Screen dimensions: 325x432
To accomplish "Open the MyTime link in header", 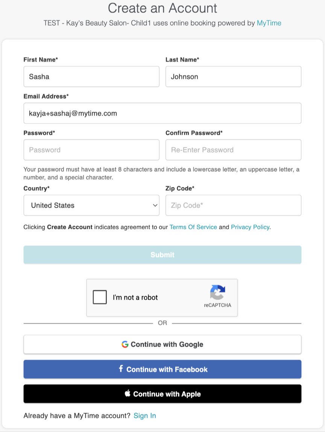I will click(269, 23).
